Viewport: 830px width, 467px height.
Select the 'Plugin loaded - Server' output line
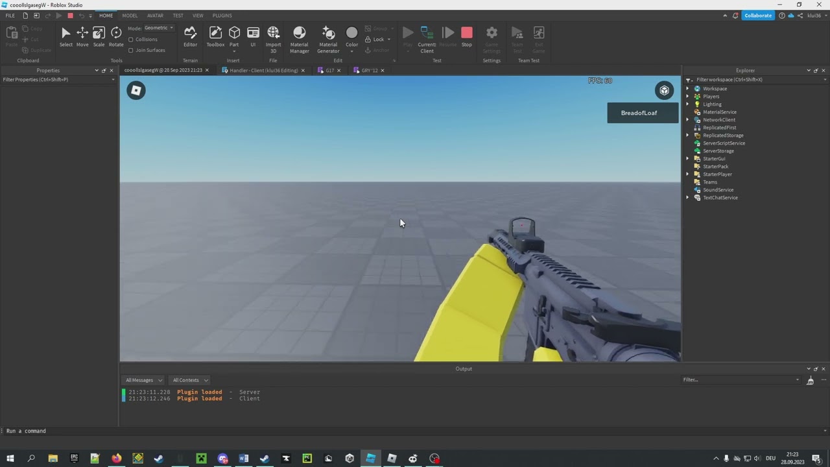coord(194,392)
